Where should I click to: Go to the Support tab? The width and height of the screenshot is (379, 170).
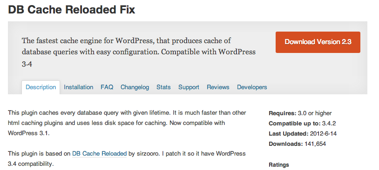click(x=189, y=87)
